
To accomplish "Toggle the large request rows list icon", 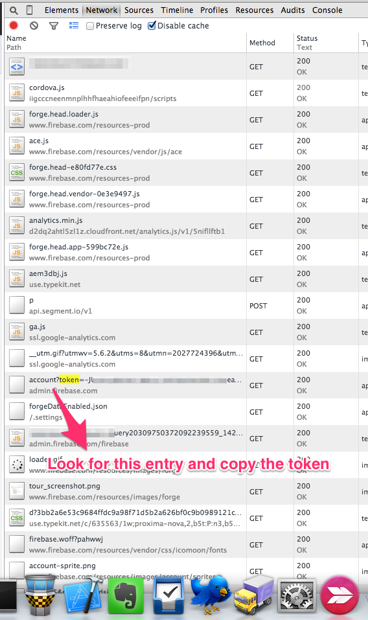I will [x=73, y=26].
